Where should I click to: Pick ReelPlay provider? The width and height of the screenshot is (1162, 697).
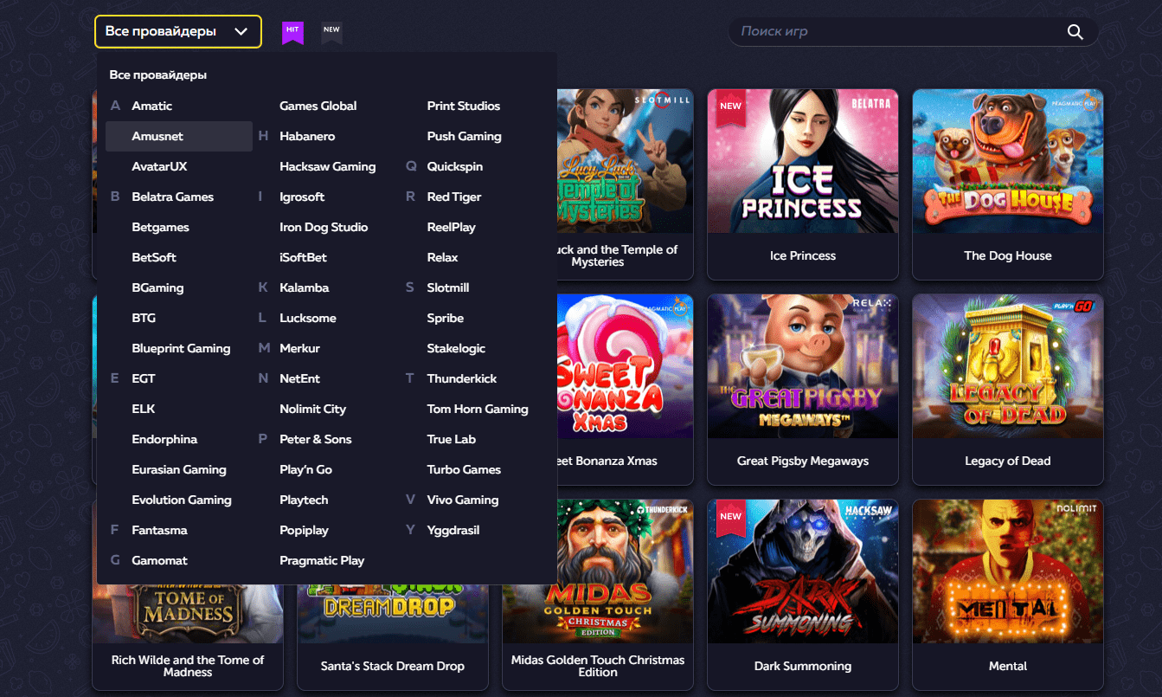pyautogui.click(x=452, y=227)
